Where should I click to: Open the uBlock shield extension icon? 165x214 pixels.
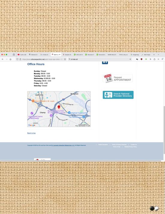(141, 59)
